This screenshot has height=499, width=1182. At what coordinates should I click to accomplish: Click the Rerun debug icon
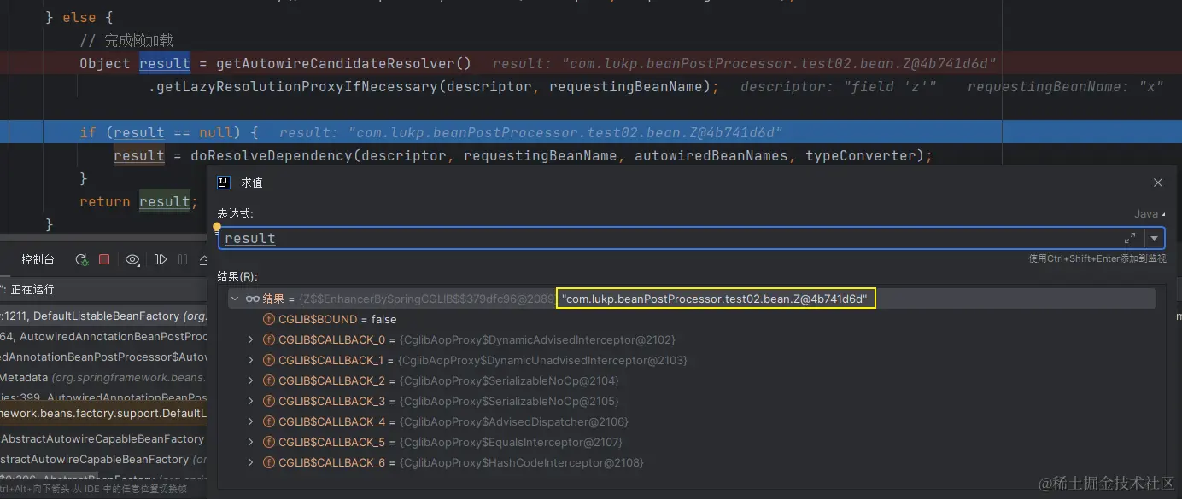[82, 259]
